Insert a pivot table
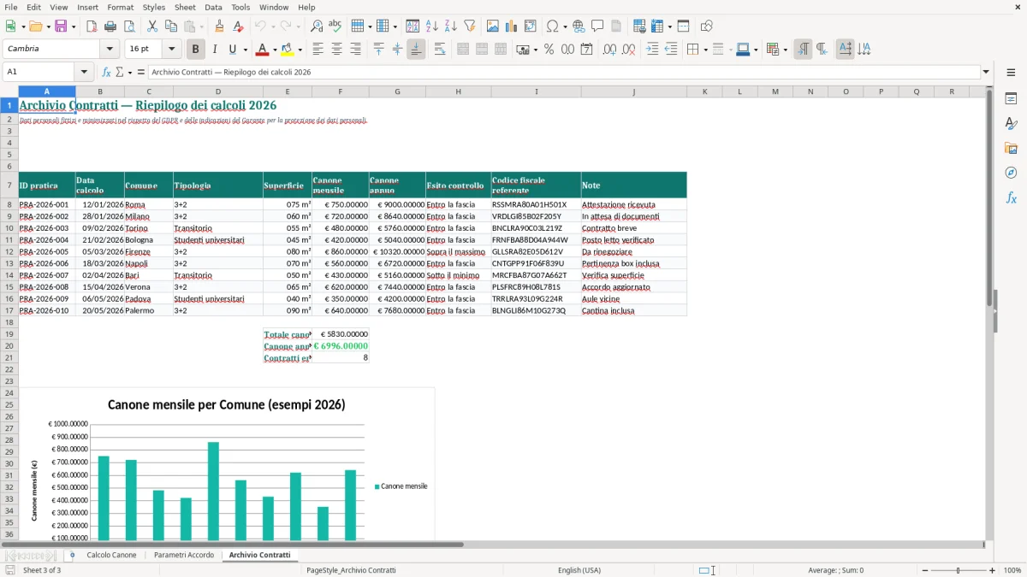Viewport: 1027px width, 577px height. point(531,26)
